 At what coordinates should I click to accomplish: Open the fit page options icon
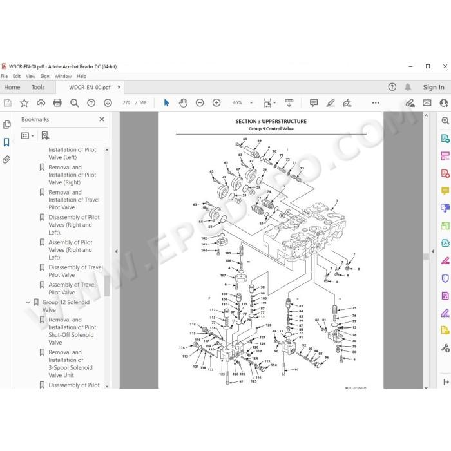269,102
